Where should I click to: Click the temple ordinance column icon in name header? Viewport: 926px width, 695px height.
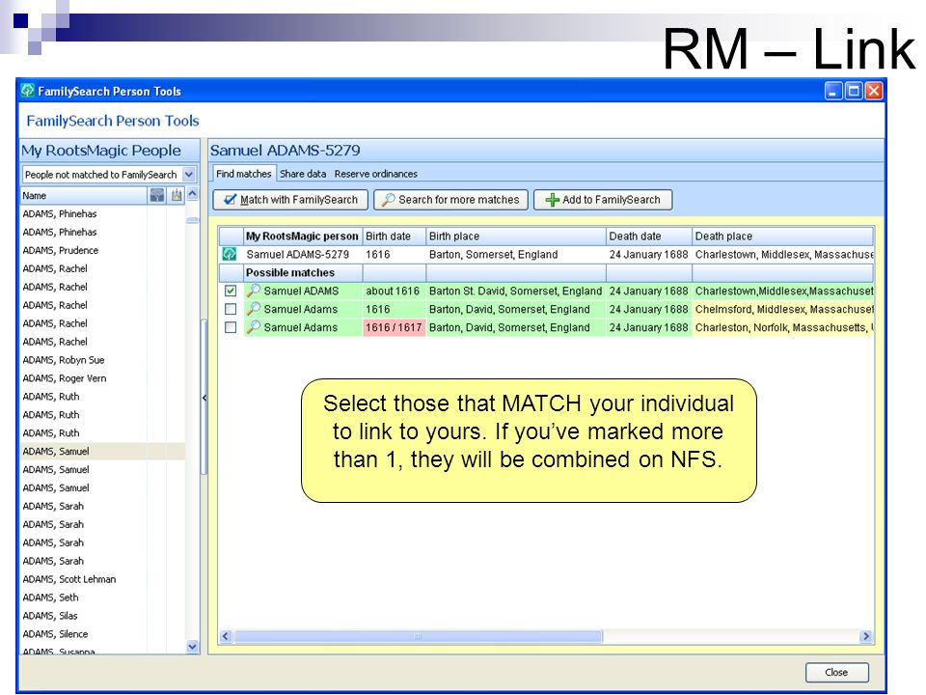(176, 195)
